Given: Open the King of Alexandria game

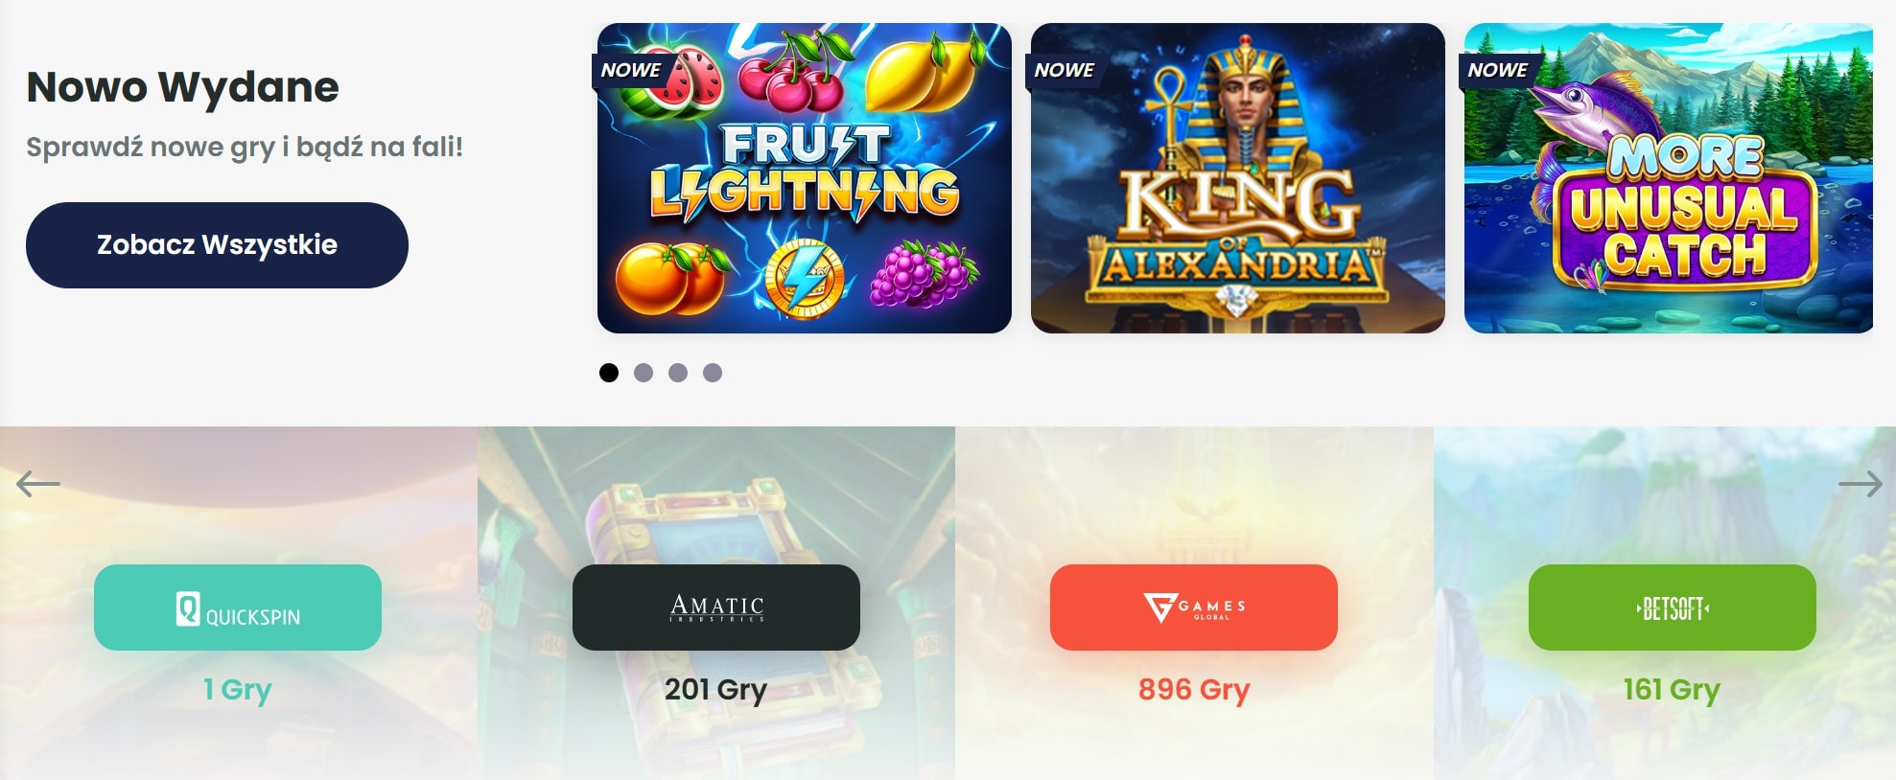Looking at the screenshot, I should click(x=1238, y=178).
